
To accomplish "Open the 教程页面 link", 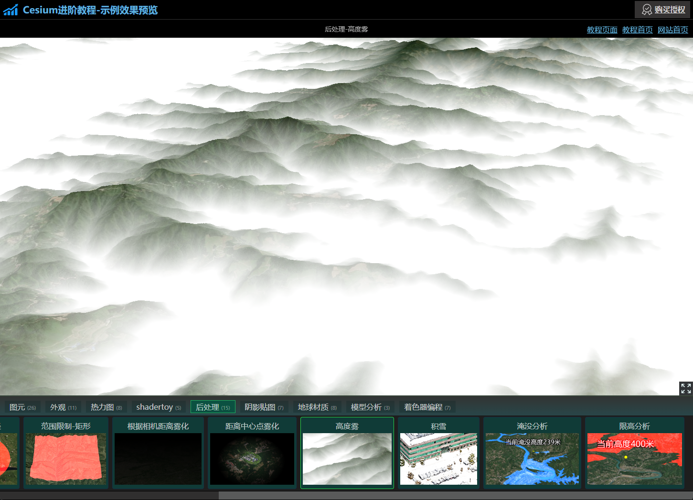I will [x=602, y=30].
